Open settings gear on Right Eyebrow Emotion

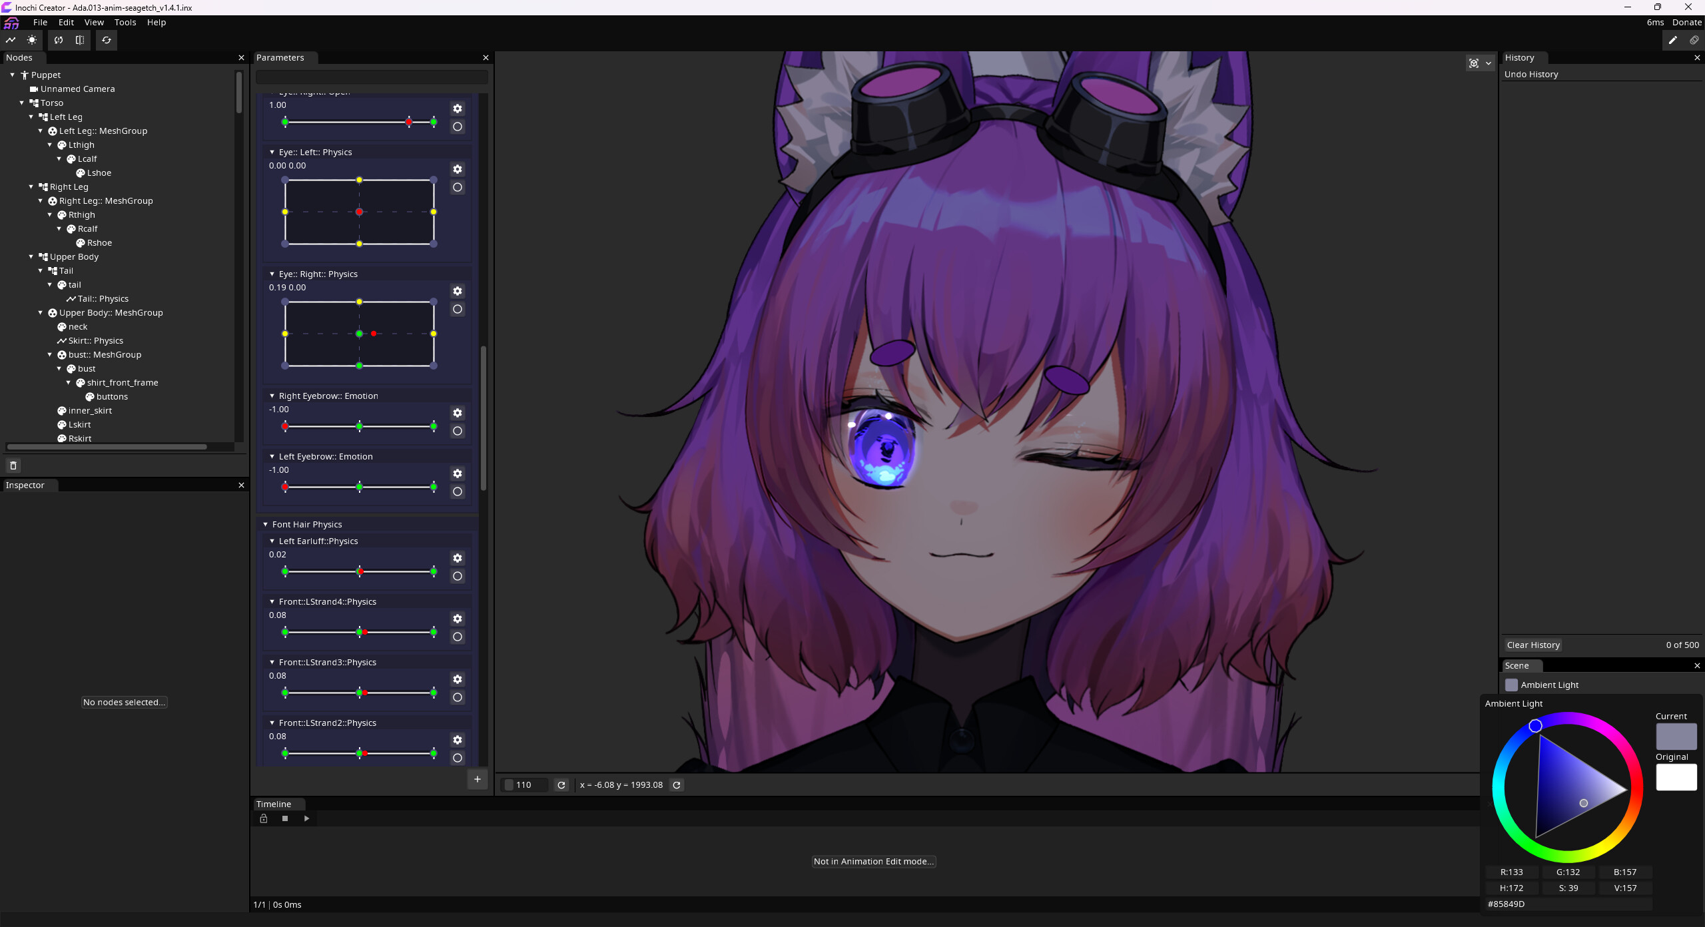coord(458,413)
